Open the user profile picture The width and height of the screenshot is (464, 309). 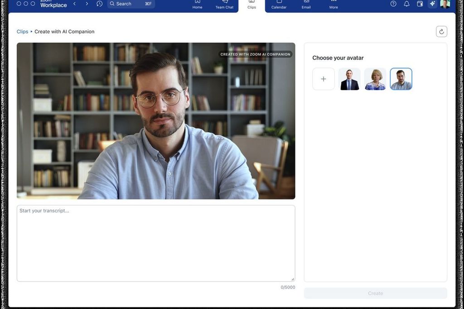coord(445,4)
